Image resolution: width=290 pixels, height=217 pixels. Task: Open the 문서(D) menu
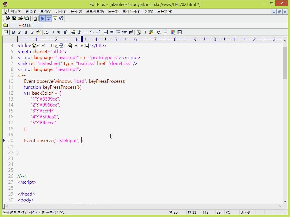click(76, 11)
